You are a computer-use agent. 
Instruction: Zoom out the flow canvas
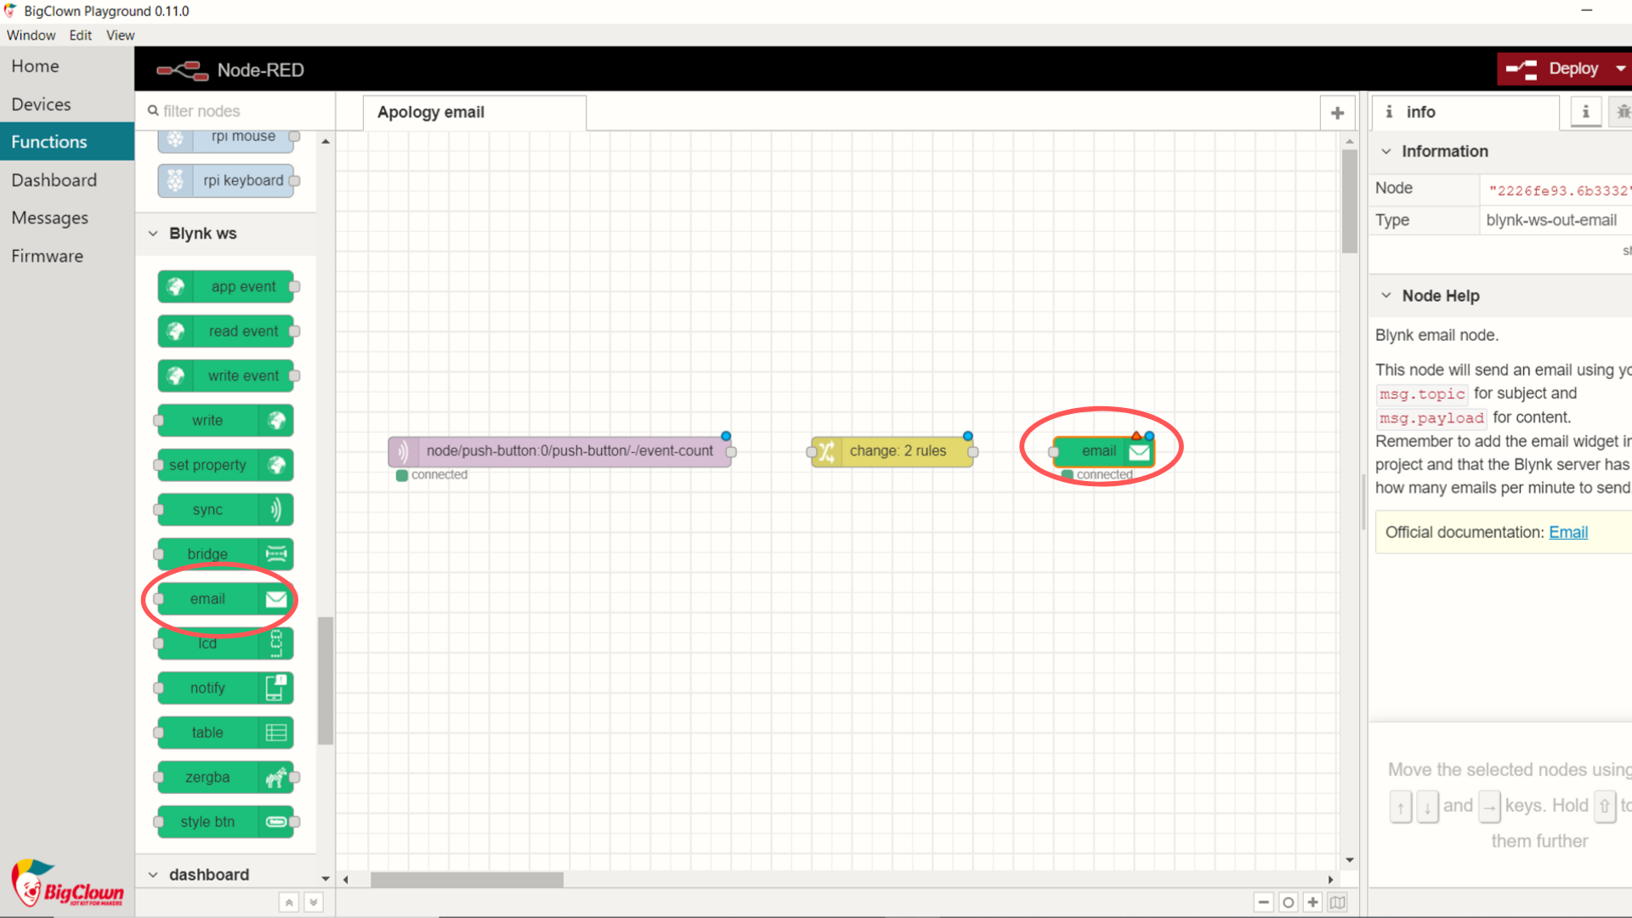point(1264,903)
